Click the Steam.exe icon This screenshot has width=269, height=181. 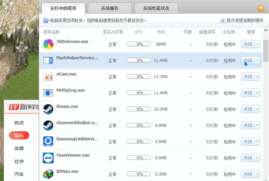coord(48,109)
